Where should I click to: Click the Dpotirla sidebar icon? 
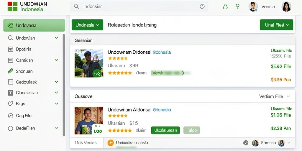tap(11, 49)
